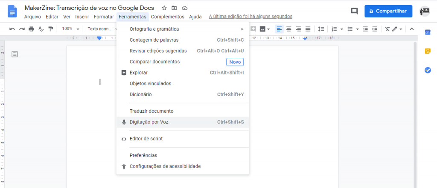This screenshot has height=188, width=437.
Task: Toggle justified text alignment
Action: (308, 29)
